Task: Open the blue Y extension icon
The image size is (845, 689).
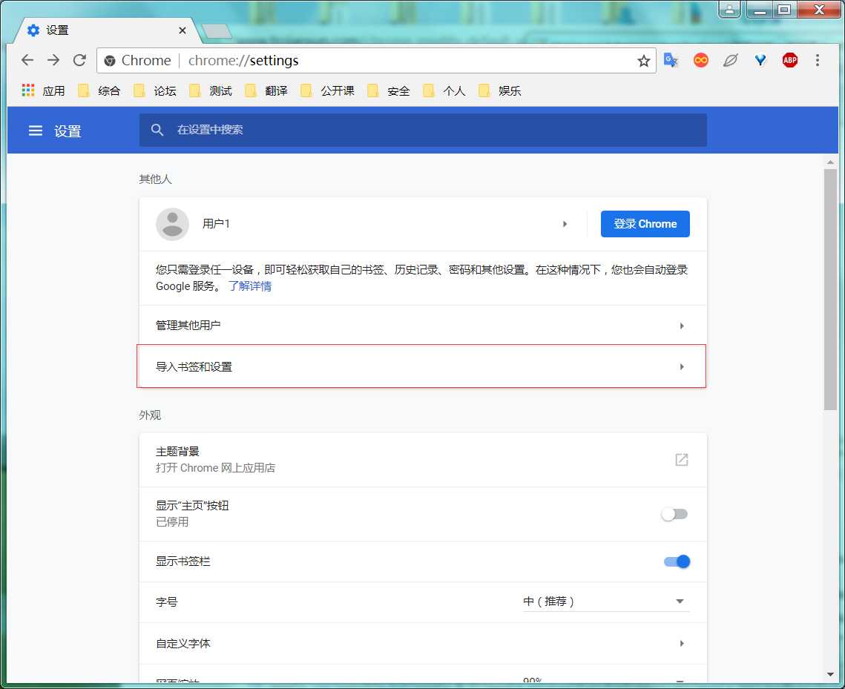Action: click(760, 60)
